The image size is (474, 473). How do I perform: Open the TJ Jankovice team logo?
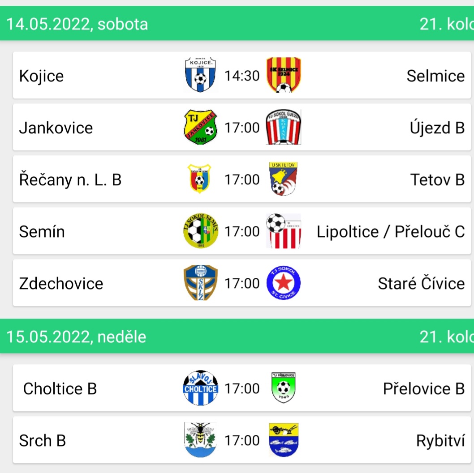[x=200, y=127]
